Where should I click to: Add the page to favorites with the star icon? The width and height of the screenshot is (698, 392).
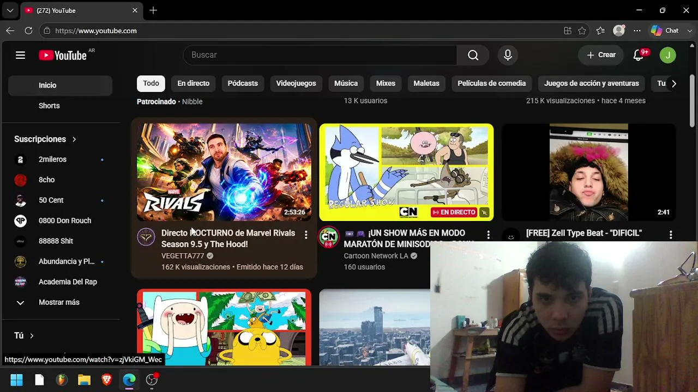pos(582,31)
